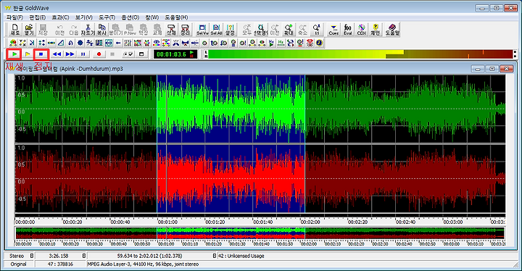Click '47 : 378816' status bar value

60,264
